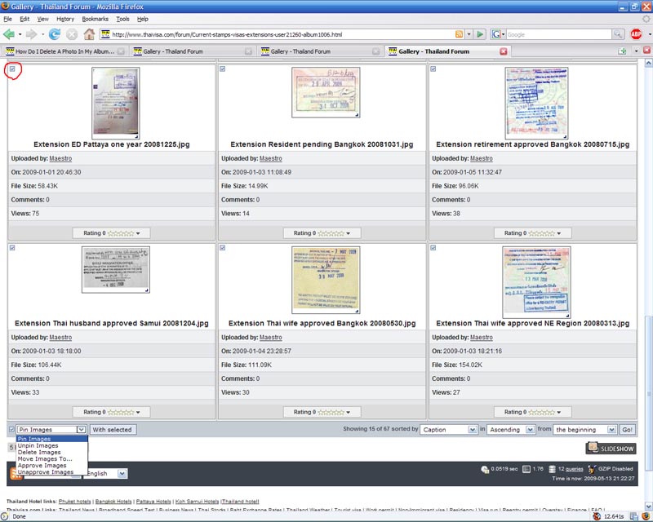This screenshot has width=653, height=522.
Task: Click the vertical page scrollbar thumb
Action: [x=648, y=393]
